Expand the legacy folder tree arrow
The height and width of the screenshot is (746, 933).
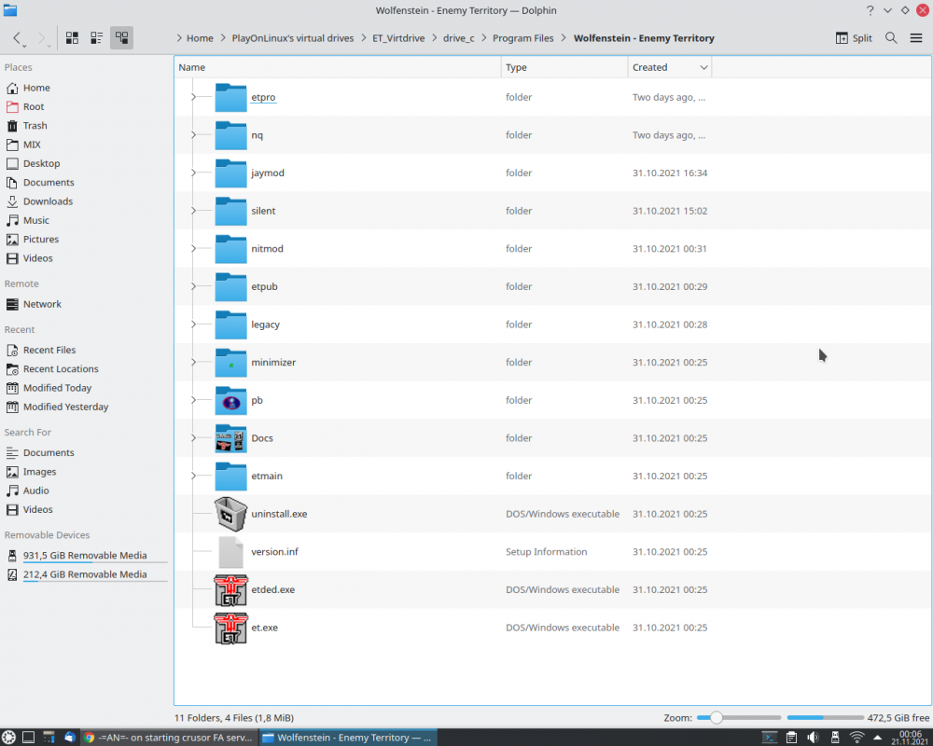coord(193,325)
